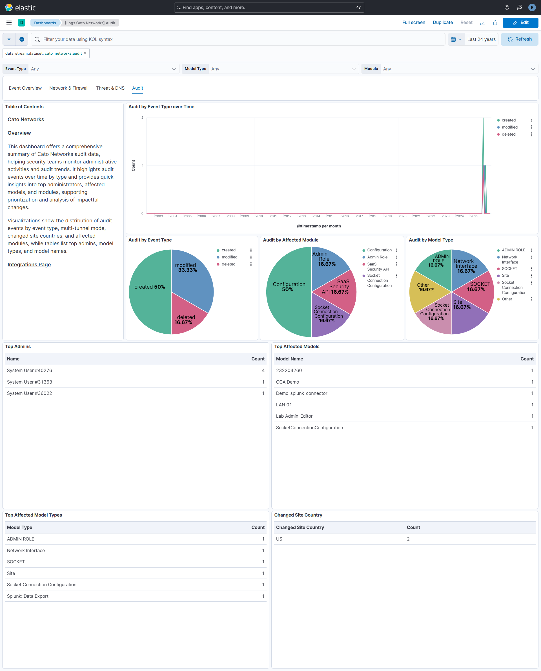Expand the Module dropdown
Image resolution: width=541 pixels, height=671 pixels.
pos(459,69)
